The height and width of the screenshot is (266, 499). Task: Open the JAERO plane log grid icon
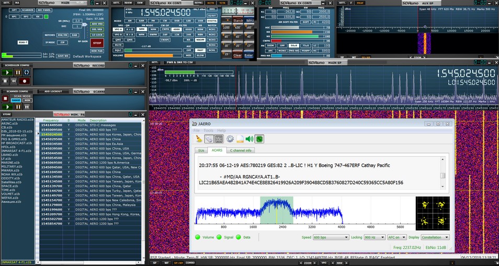tap(219, 139)
